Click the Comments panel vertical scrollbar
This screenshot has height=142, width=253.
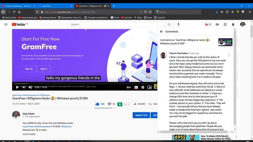pyautogui.click(x=235, y=77)
